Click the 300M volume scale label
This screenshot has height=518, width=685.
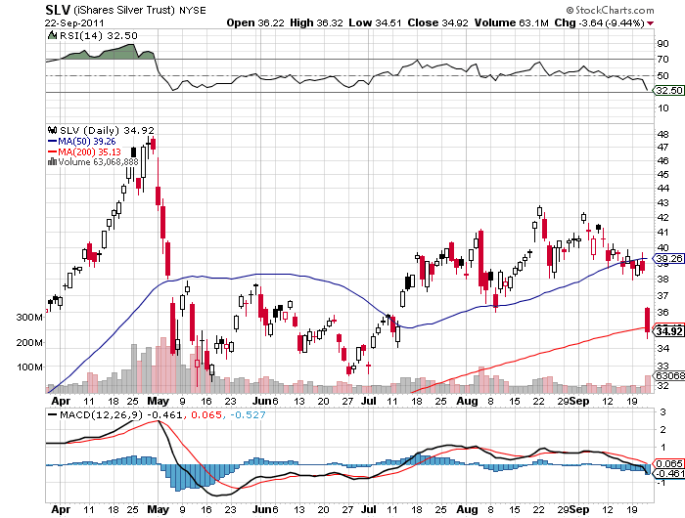coord(29,318)
